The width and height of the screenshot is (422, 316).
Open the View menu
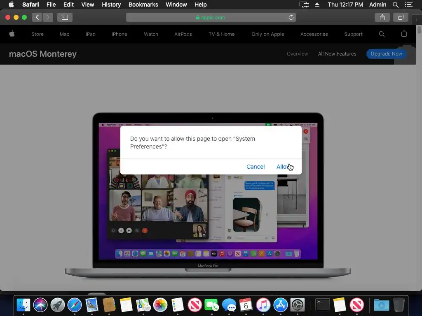coord(88,4)
